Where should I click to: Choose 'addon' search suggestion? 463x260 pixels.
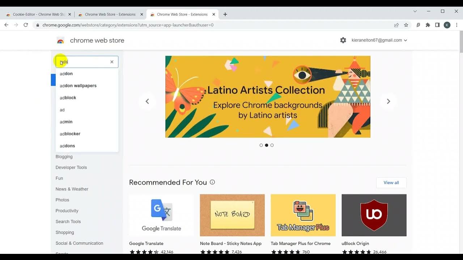point(87,74)
